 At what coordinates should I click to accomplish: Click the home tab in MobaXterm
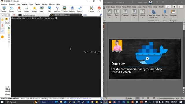pos(14,15)
